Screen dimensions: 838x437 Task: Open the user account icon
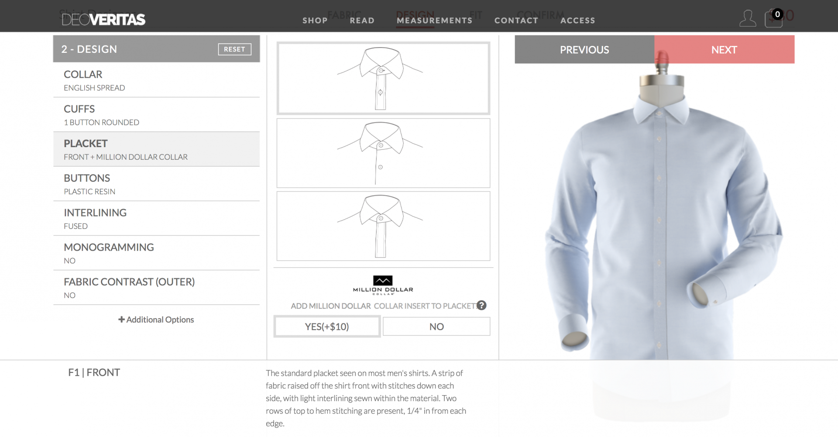tap(747, 19)
